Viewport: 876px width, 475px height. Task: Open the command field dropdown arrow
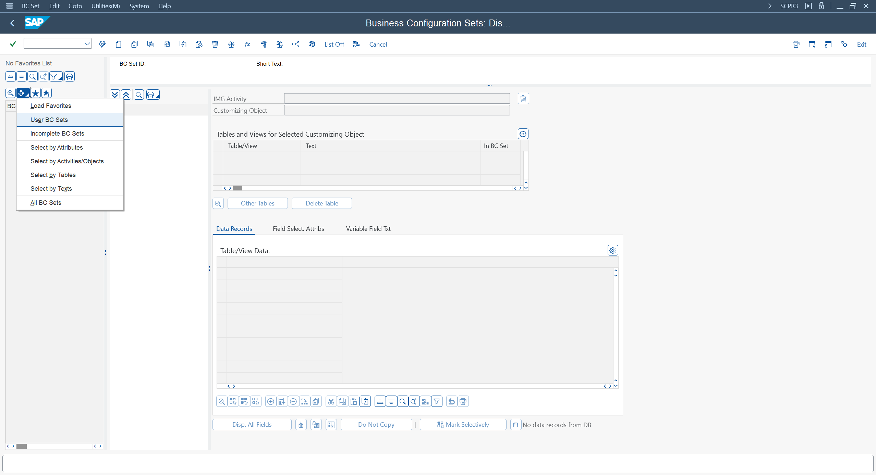point(87,43)
